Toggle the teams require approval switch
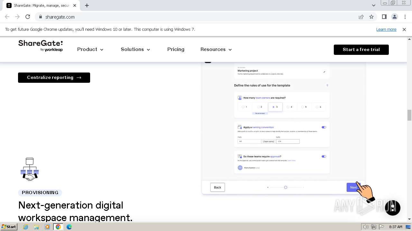The height and width of the screenshot is (231, 412). (x=324, y=157)
